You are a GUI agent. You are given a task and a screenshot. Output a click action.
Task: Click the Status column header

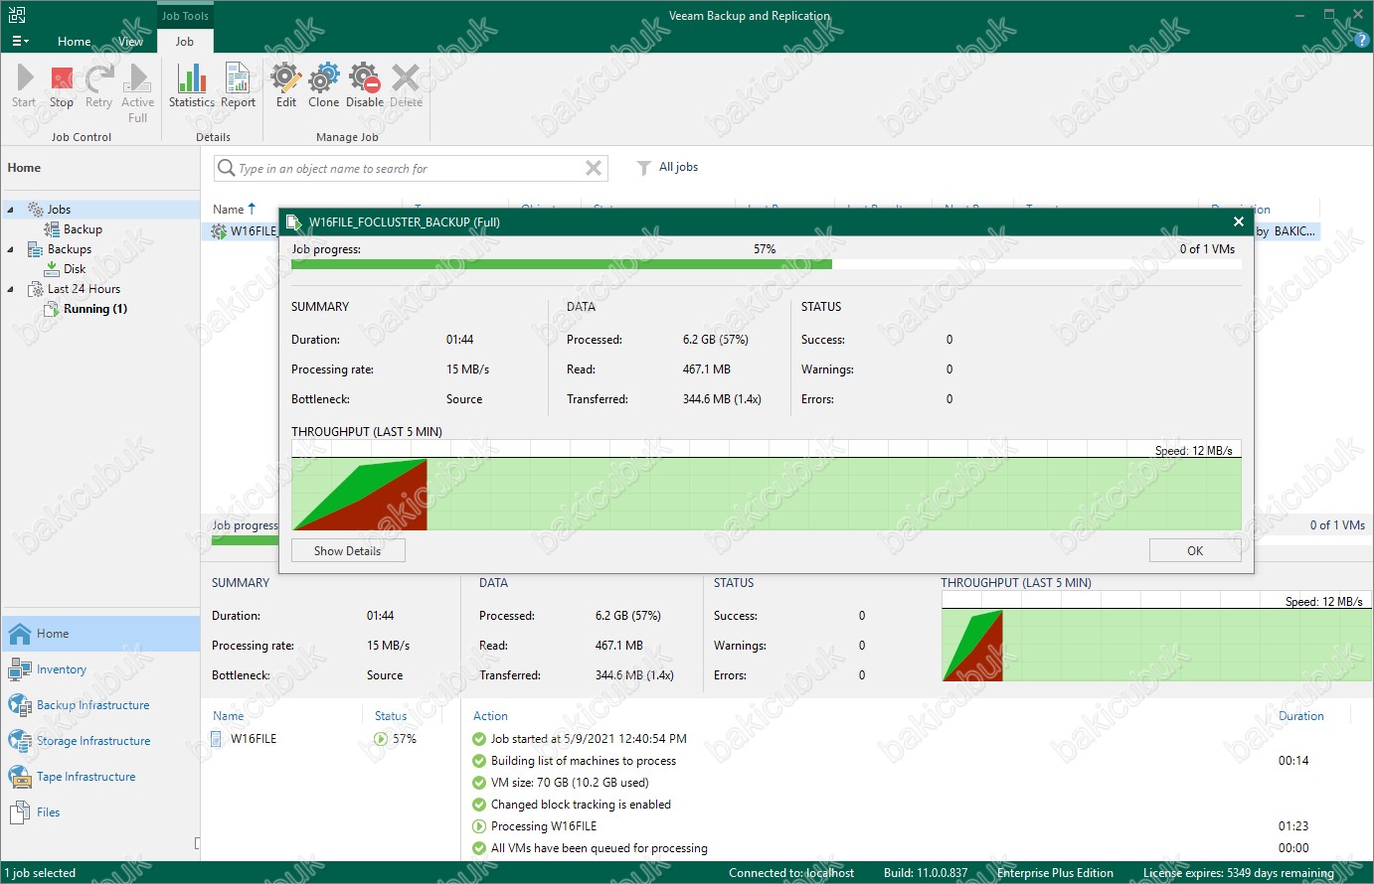(x=391, y=716)
